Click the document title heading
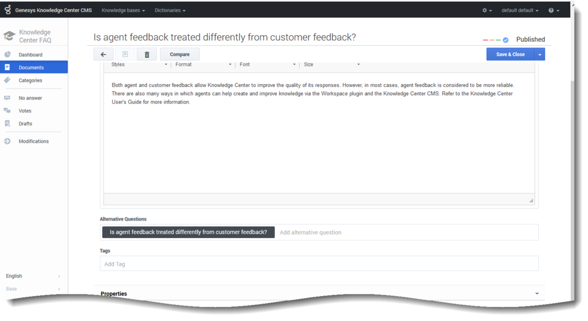588x321 pixels. click(225, 37)
